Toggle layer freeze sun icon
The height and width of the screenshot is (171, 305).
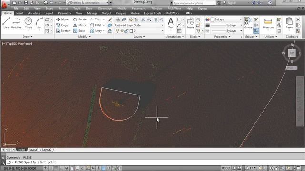(x=122, y=31)
